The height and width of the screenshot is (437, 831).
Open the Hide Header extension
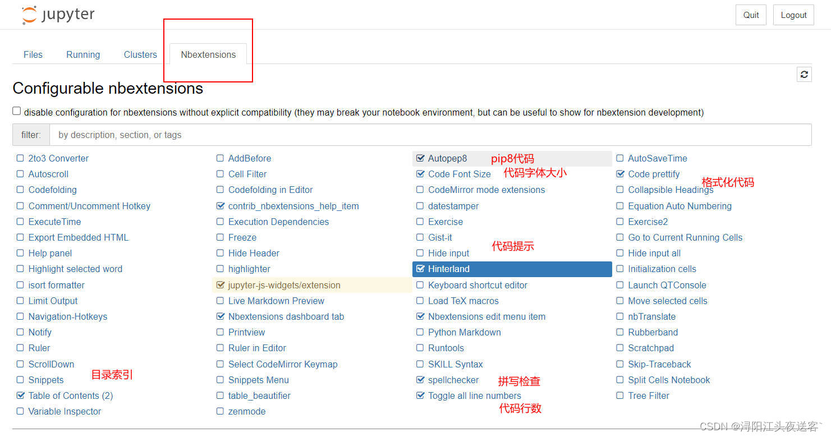(254, 253)
